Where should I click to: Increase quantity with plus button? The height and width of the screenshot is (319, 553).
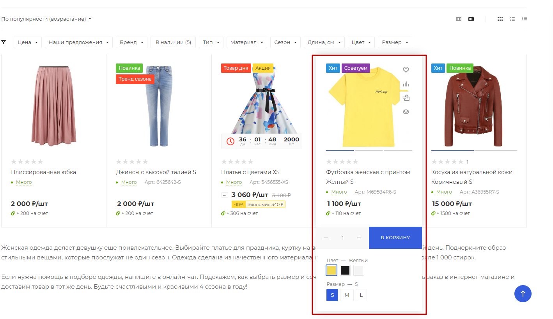(x=359, y=238)
